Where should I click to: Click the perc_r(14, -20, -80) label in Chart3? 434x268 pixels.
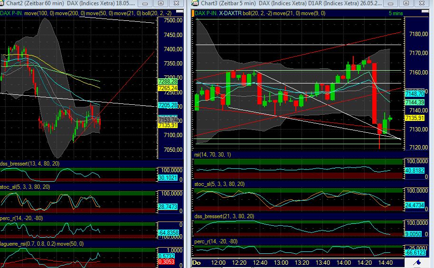[216, 241]
